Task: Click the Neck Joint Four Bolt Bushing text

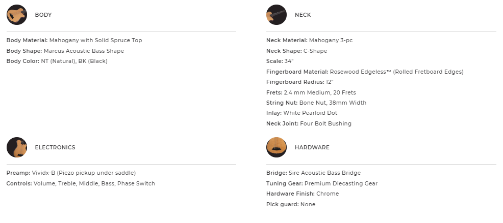Action: (x=309, y=123)
